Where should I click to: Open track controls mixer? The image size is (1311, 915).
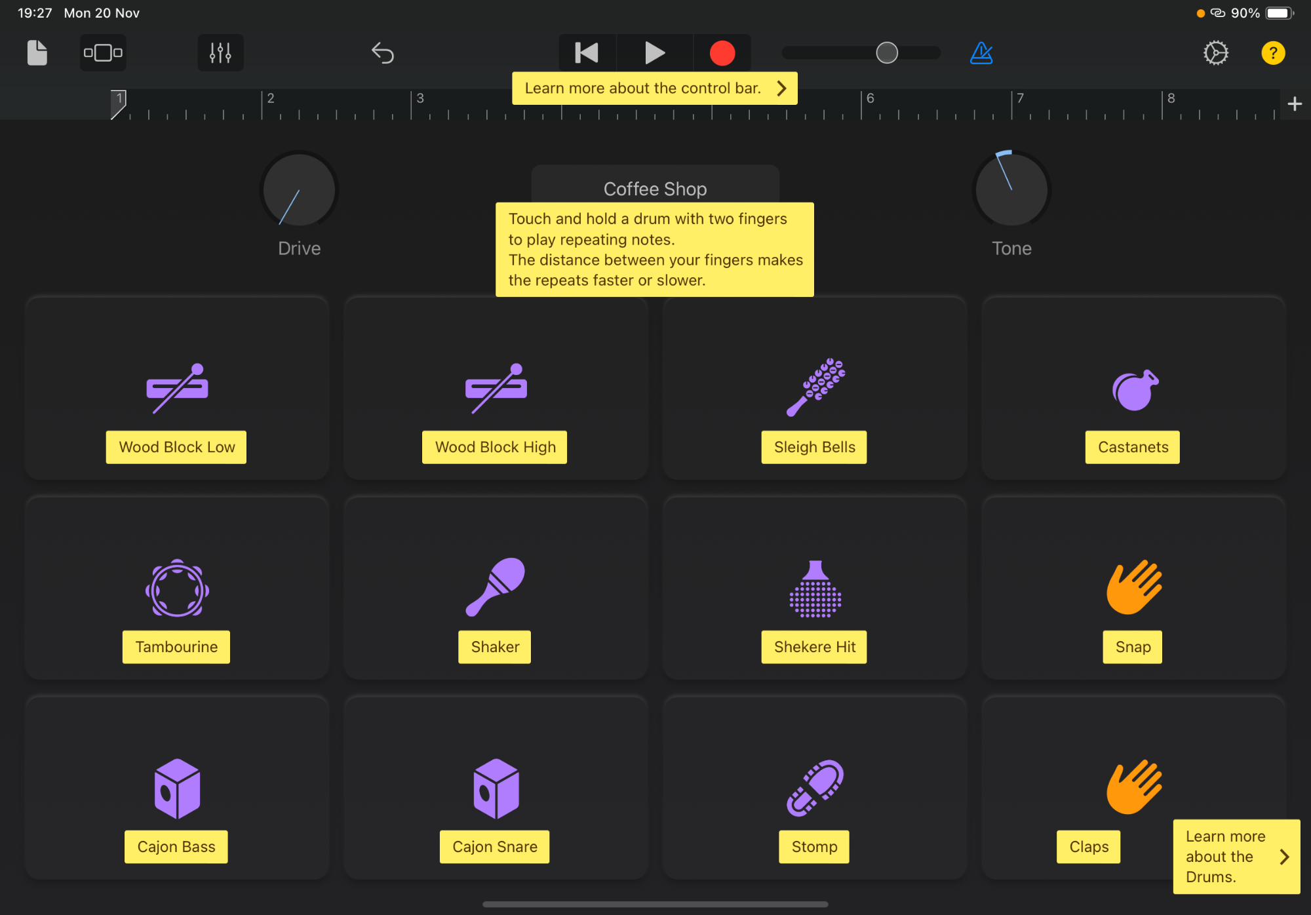coord(220,52)
